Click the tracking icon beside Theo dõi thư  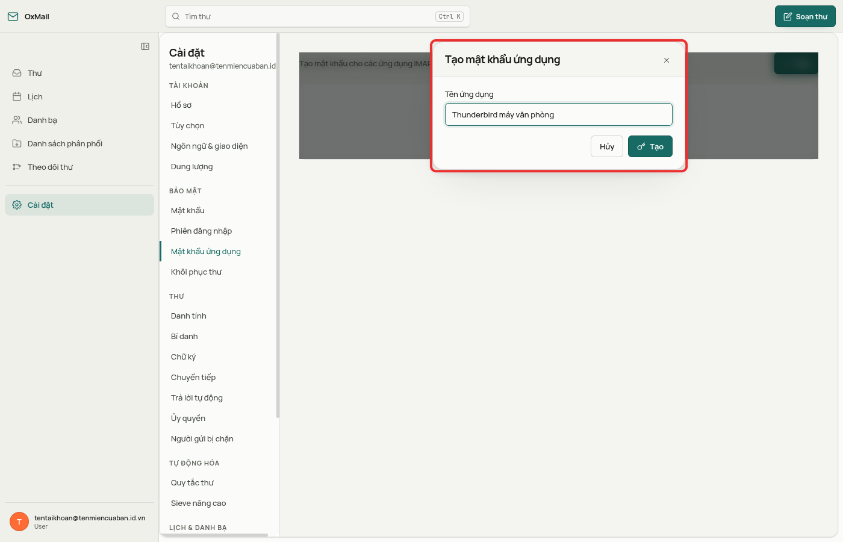(17, 167)
